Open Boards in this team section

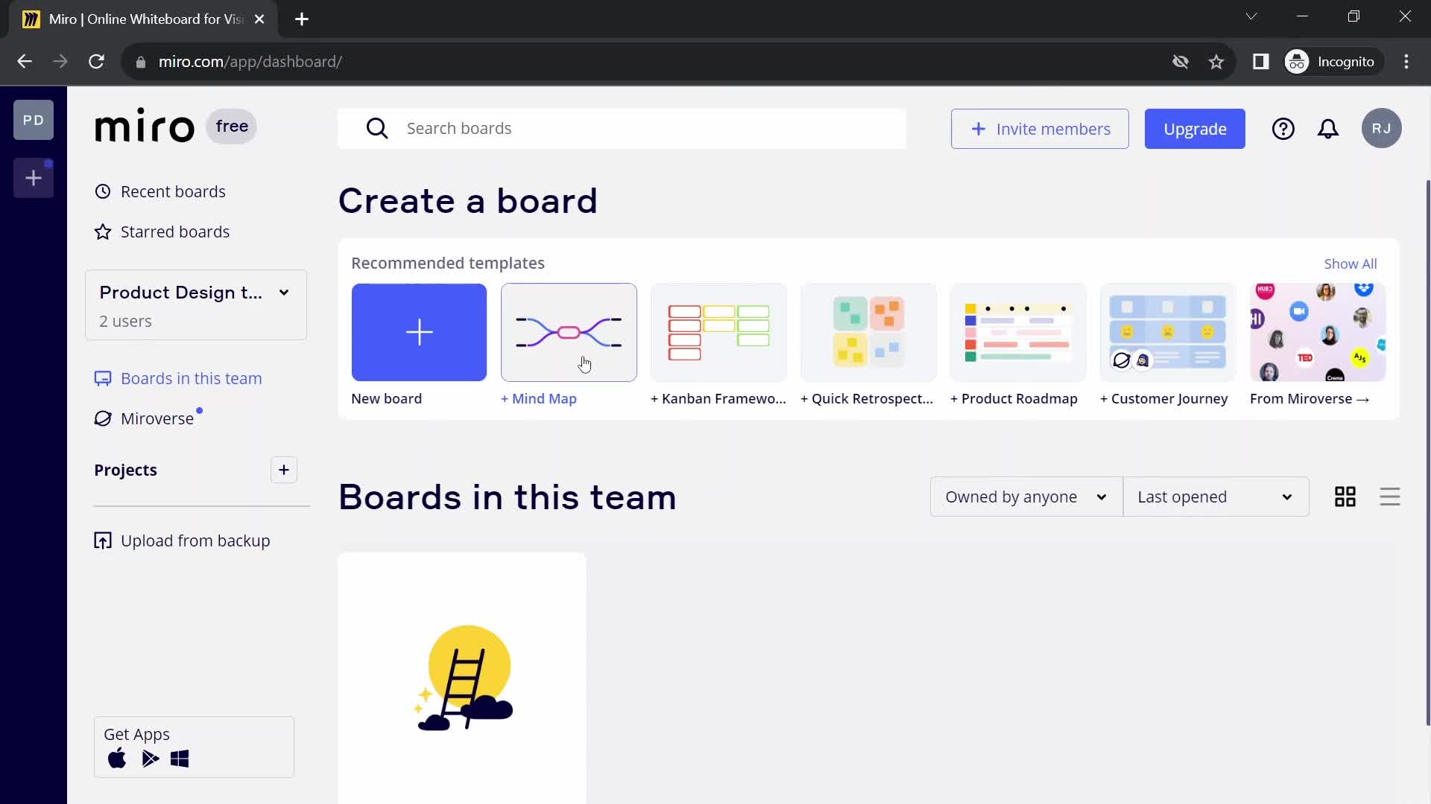pyautogui.click(x=192, y=378)
